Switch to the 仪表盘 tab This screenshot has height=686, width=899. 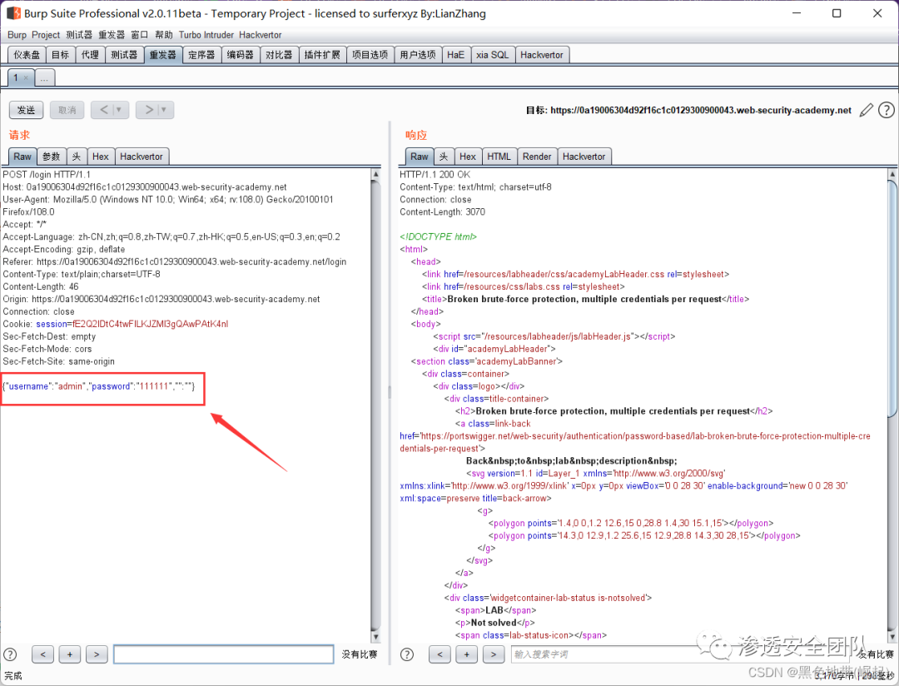[27, 54]
